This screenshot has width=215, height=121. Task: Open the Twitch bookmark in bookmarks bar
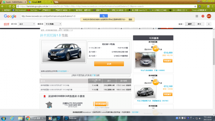coord(100,10)
